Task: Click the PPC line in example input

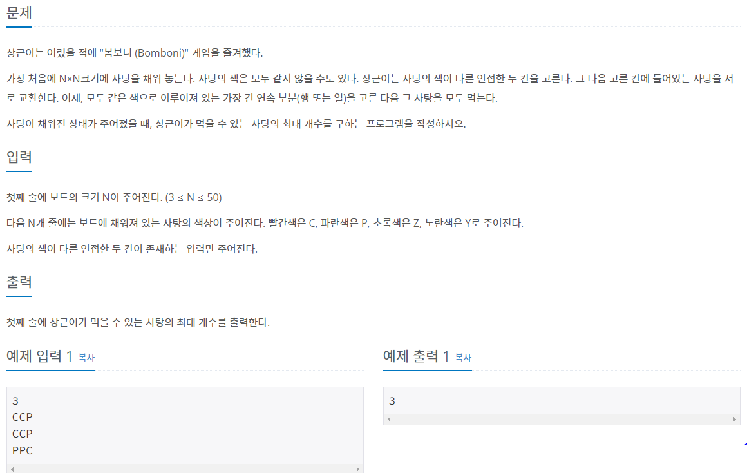Action: tap(23, 450)
